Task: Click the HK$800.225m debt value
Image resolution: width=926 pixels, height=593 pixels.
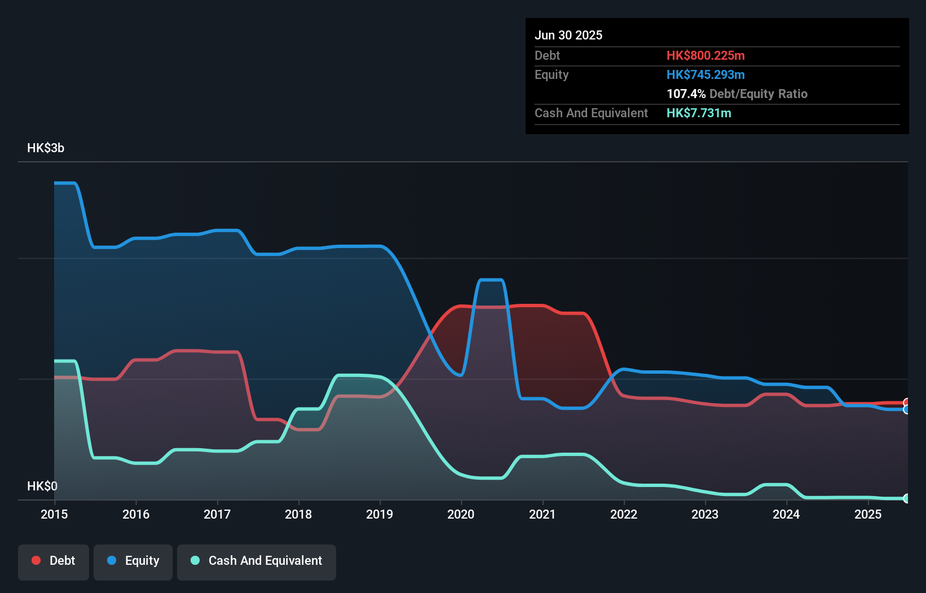Action: (705, 55)
